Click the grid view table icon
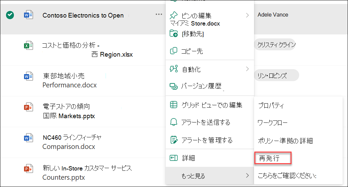The height and width of the screenshot is (187, 348). [174, 105]
